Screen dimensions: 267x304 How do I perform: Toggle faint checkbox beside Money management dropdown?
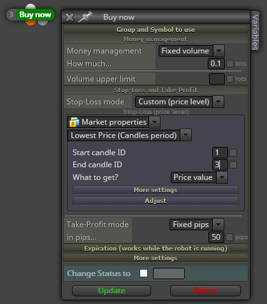[230, 51]
